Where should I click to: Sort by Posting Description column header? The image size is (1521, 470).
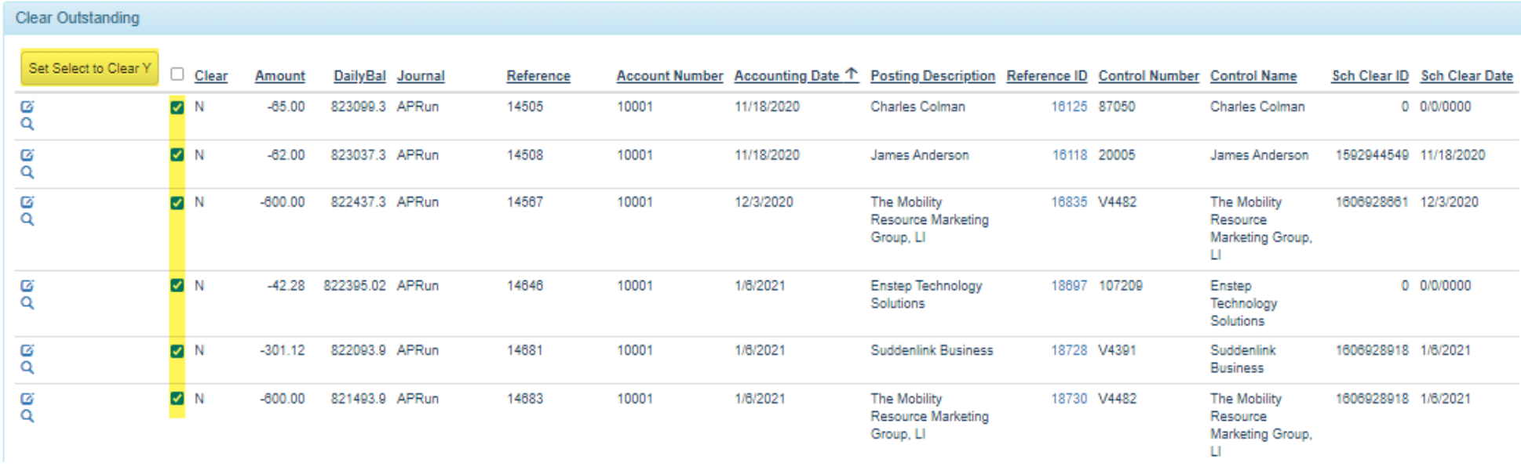point(932,76)
